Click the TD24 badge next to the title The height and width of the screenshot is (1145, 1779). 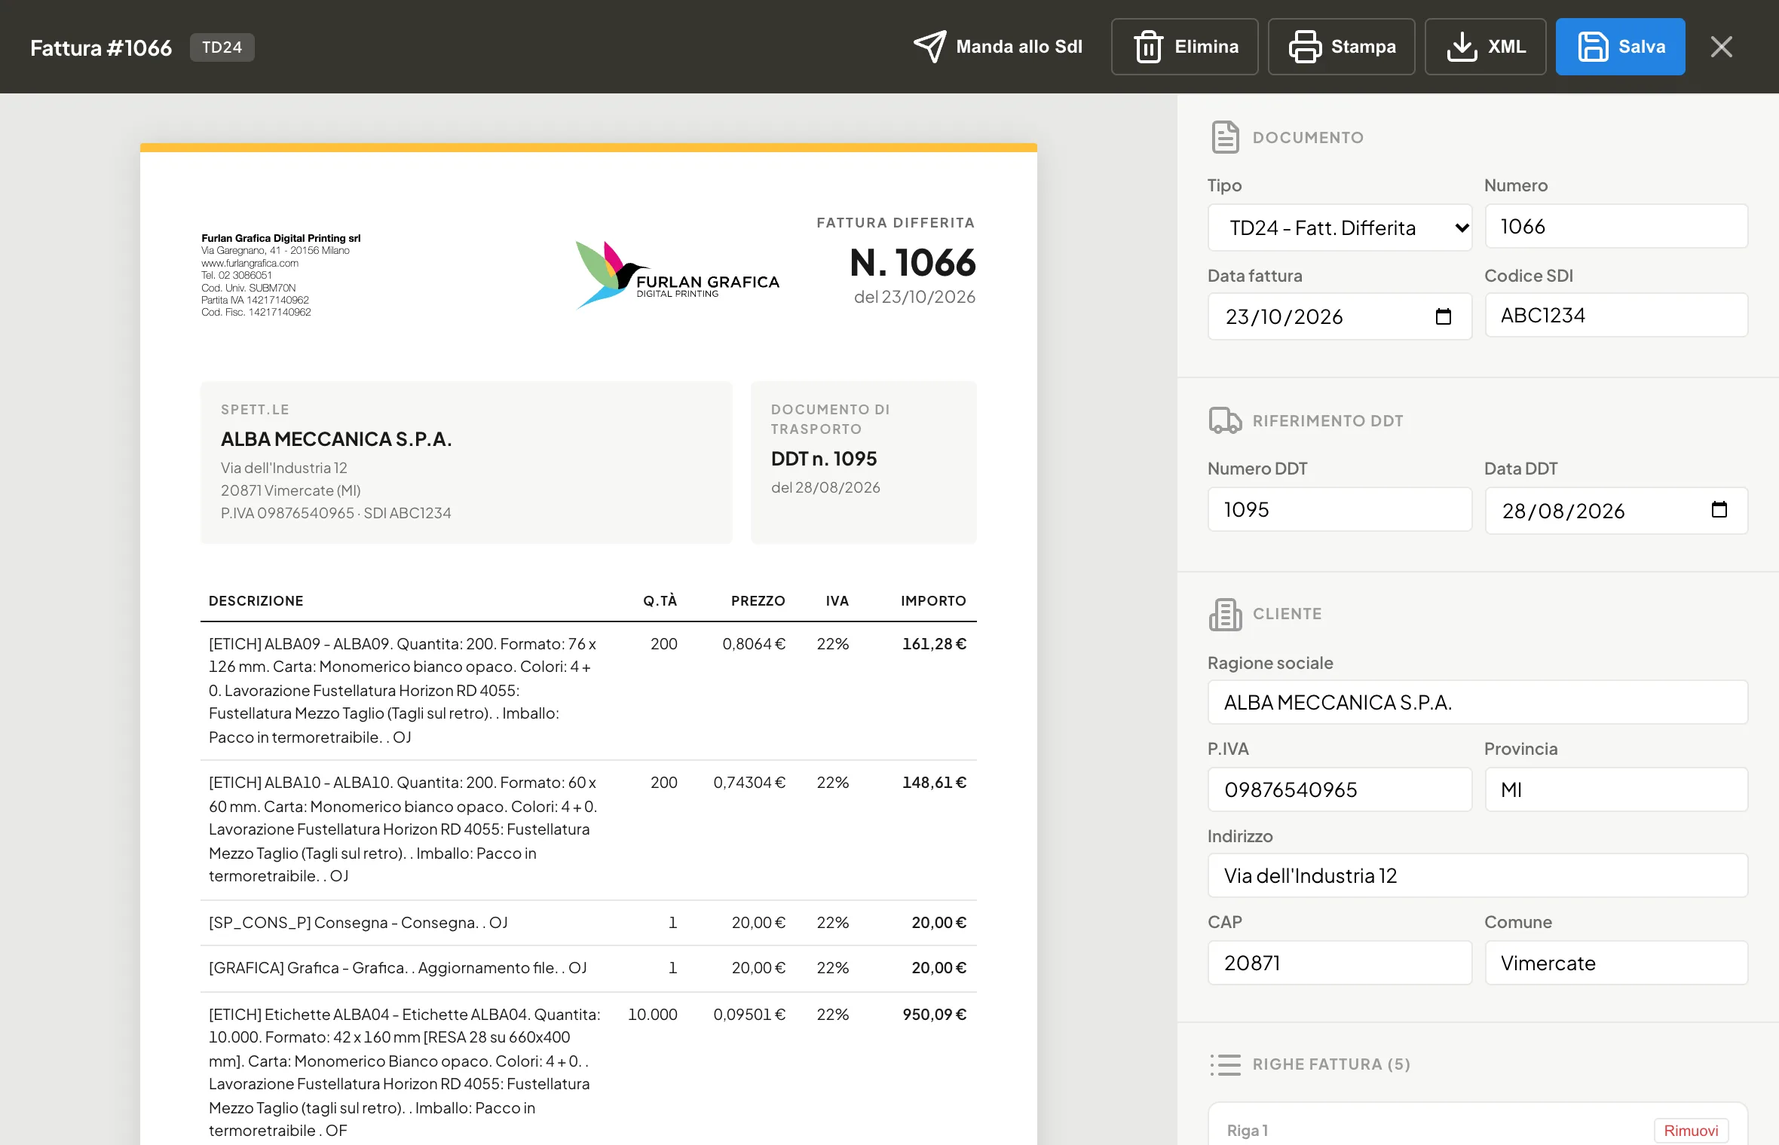[x=222, y=47]
